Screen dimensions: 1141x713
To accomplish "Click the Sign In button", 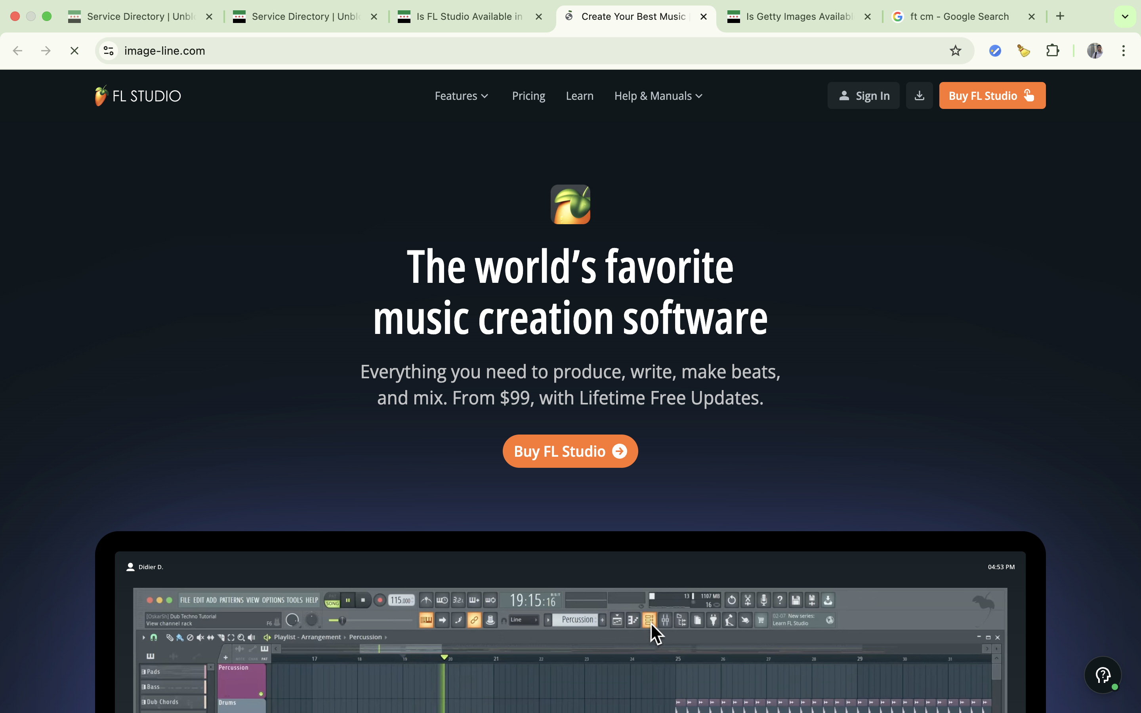I will 863,96.
